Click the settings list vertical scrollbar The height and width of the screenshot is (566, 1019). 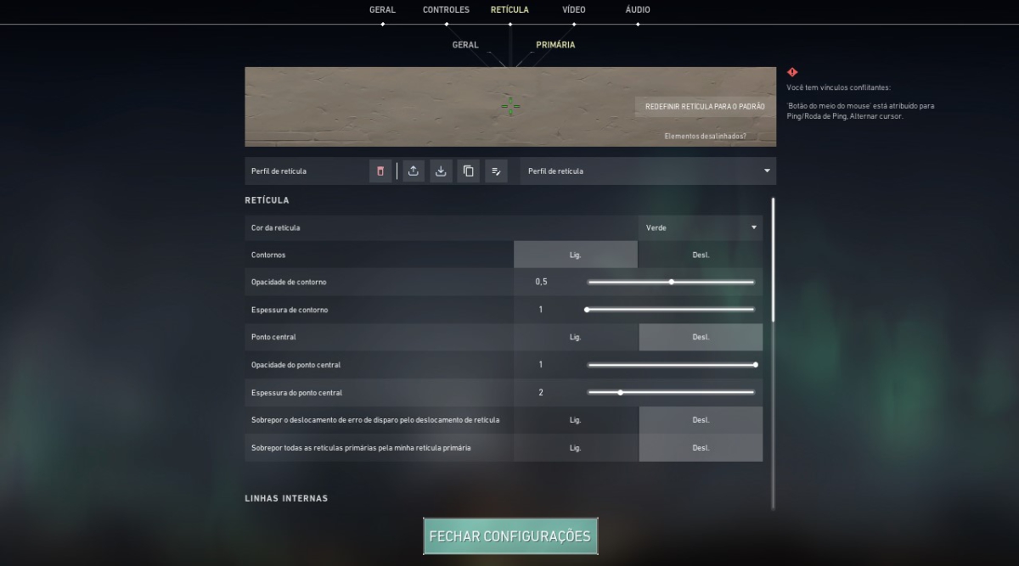773,259
